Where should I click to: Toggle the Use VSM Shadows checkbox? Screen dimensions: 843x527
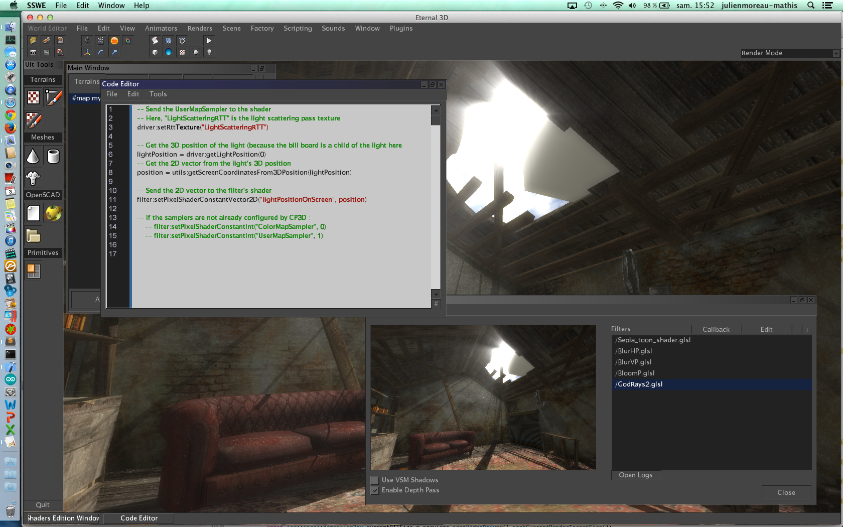pyautogui.click(x=375, y=480)
